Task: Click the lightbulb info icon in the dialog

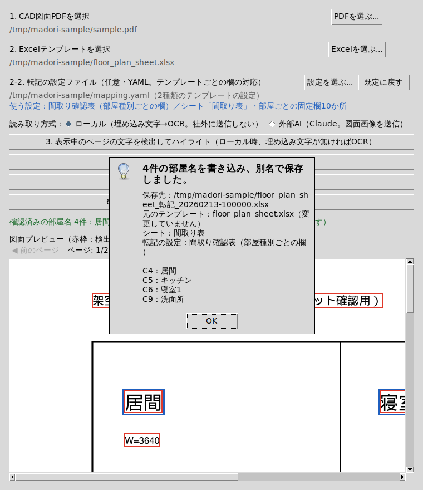Action: coord(124,171)
